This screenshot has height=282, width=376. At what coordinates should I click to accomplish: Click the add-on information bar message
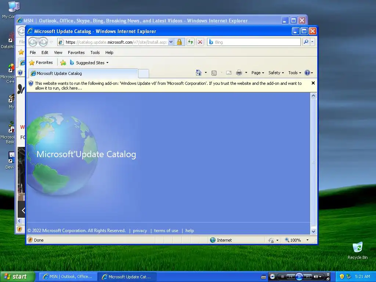168,86
